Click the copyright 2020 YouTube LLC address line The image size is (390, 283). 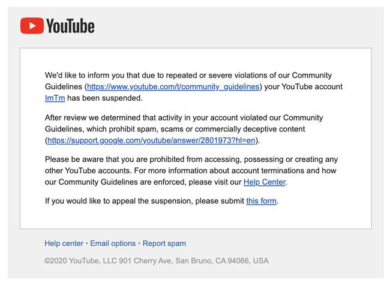157,261
